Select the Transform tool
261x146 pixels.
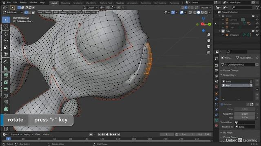coord(6,54)
